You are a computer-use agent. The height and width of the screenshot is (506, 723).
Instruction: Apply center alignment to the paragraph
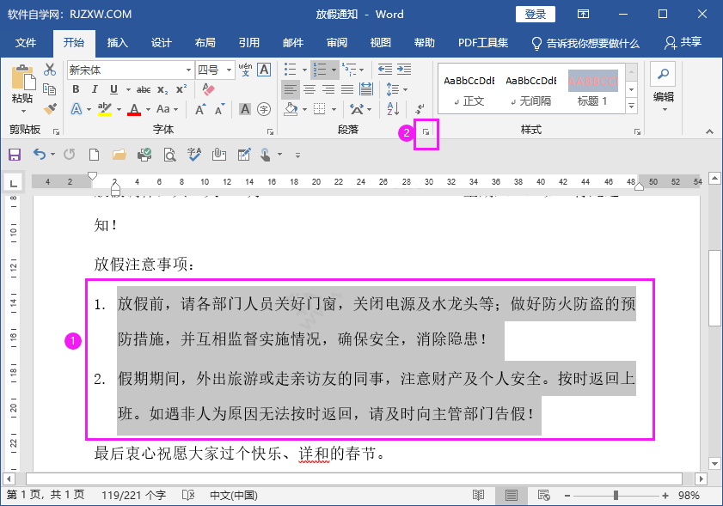coord(309,88)
